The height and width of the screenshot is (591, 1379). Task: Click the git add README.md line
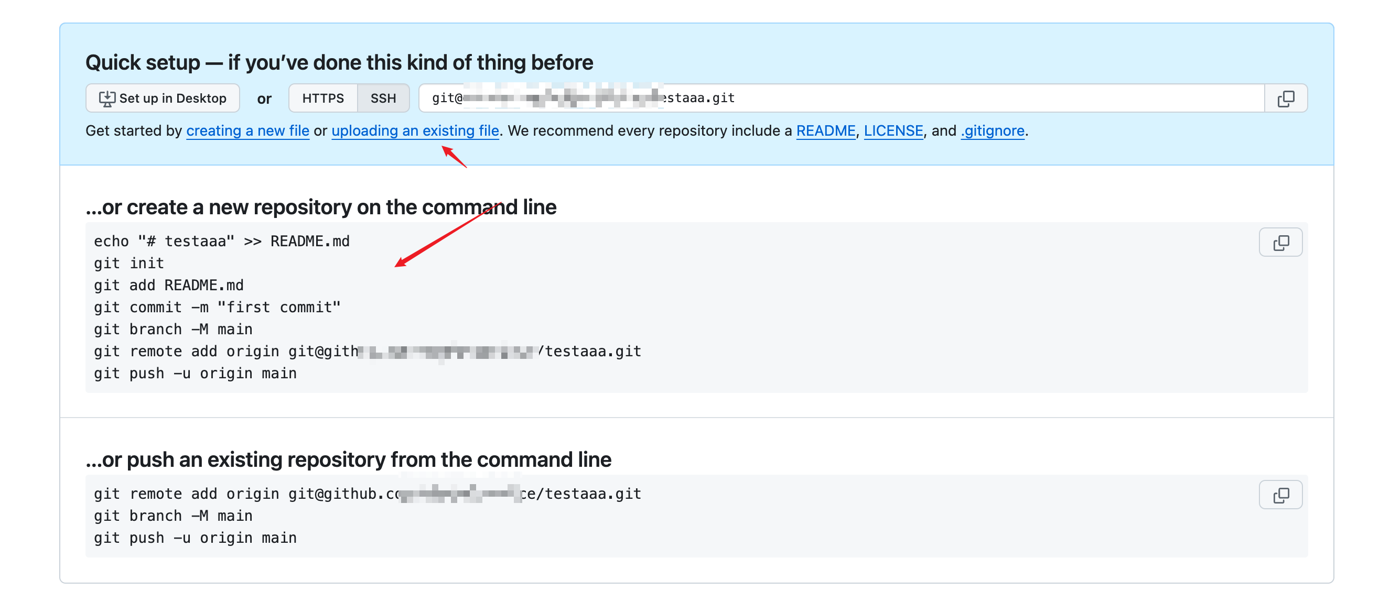[169, 286]
